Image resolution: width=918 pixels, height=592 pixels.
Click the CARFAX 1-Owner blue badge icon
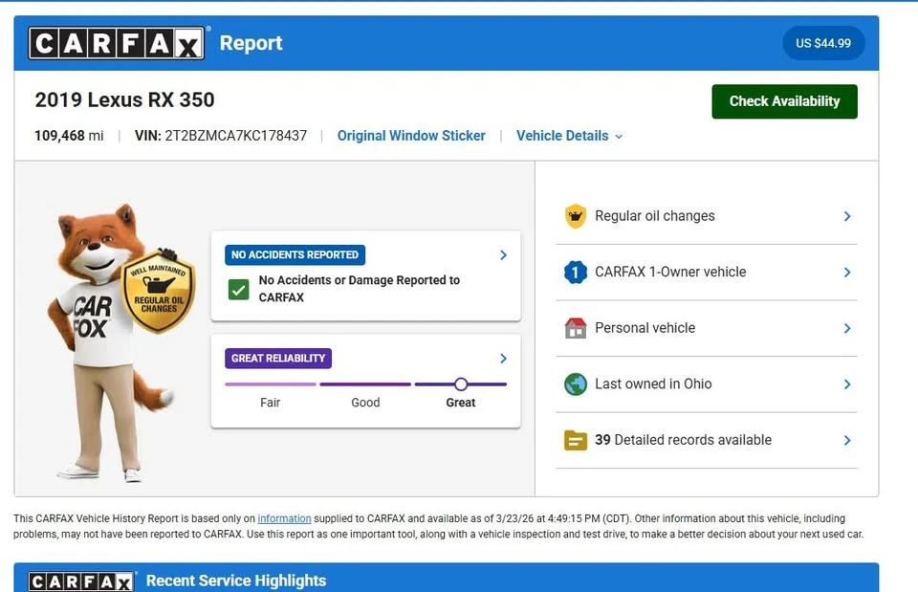576,273
